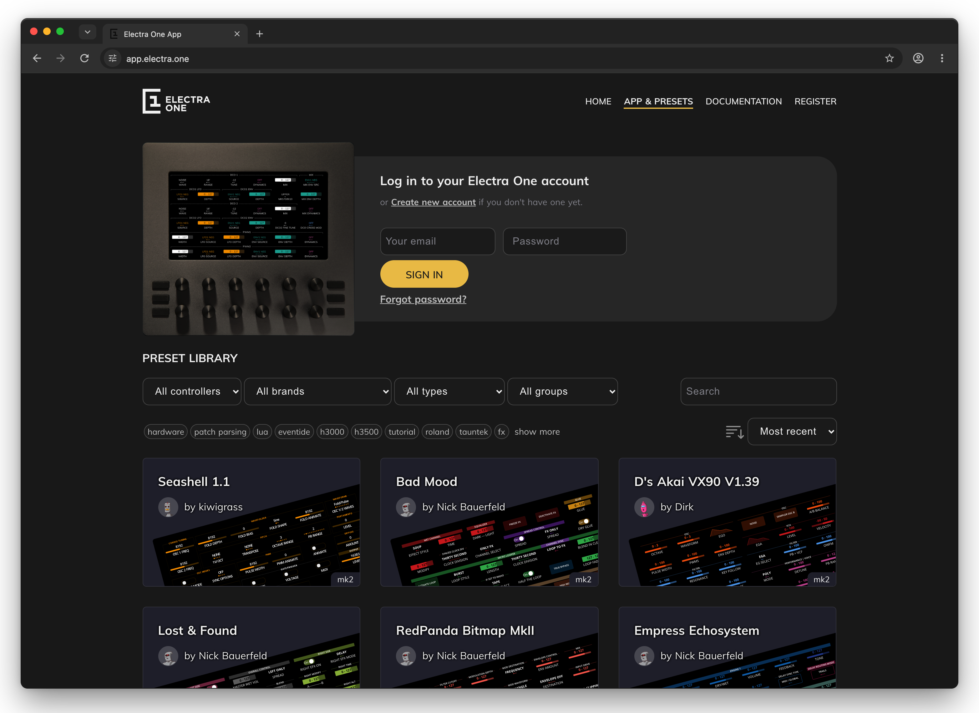Screen dimensions: 979x713
Task: Click the Electra One logo
Action: coord(176,101)
